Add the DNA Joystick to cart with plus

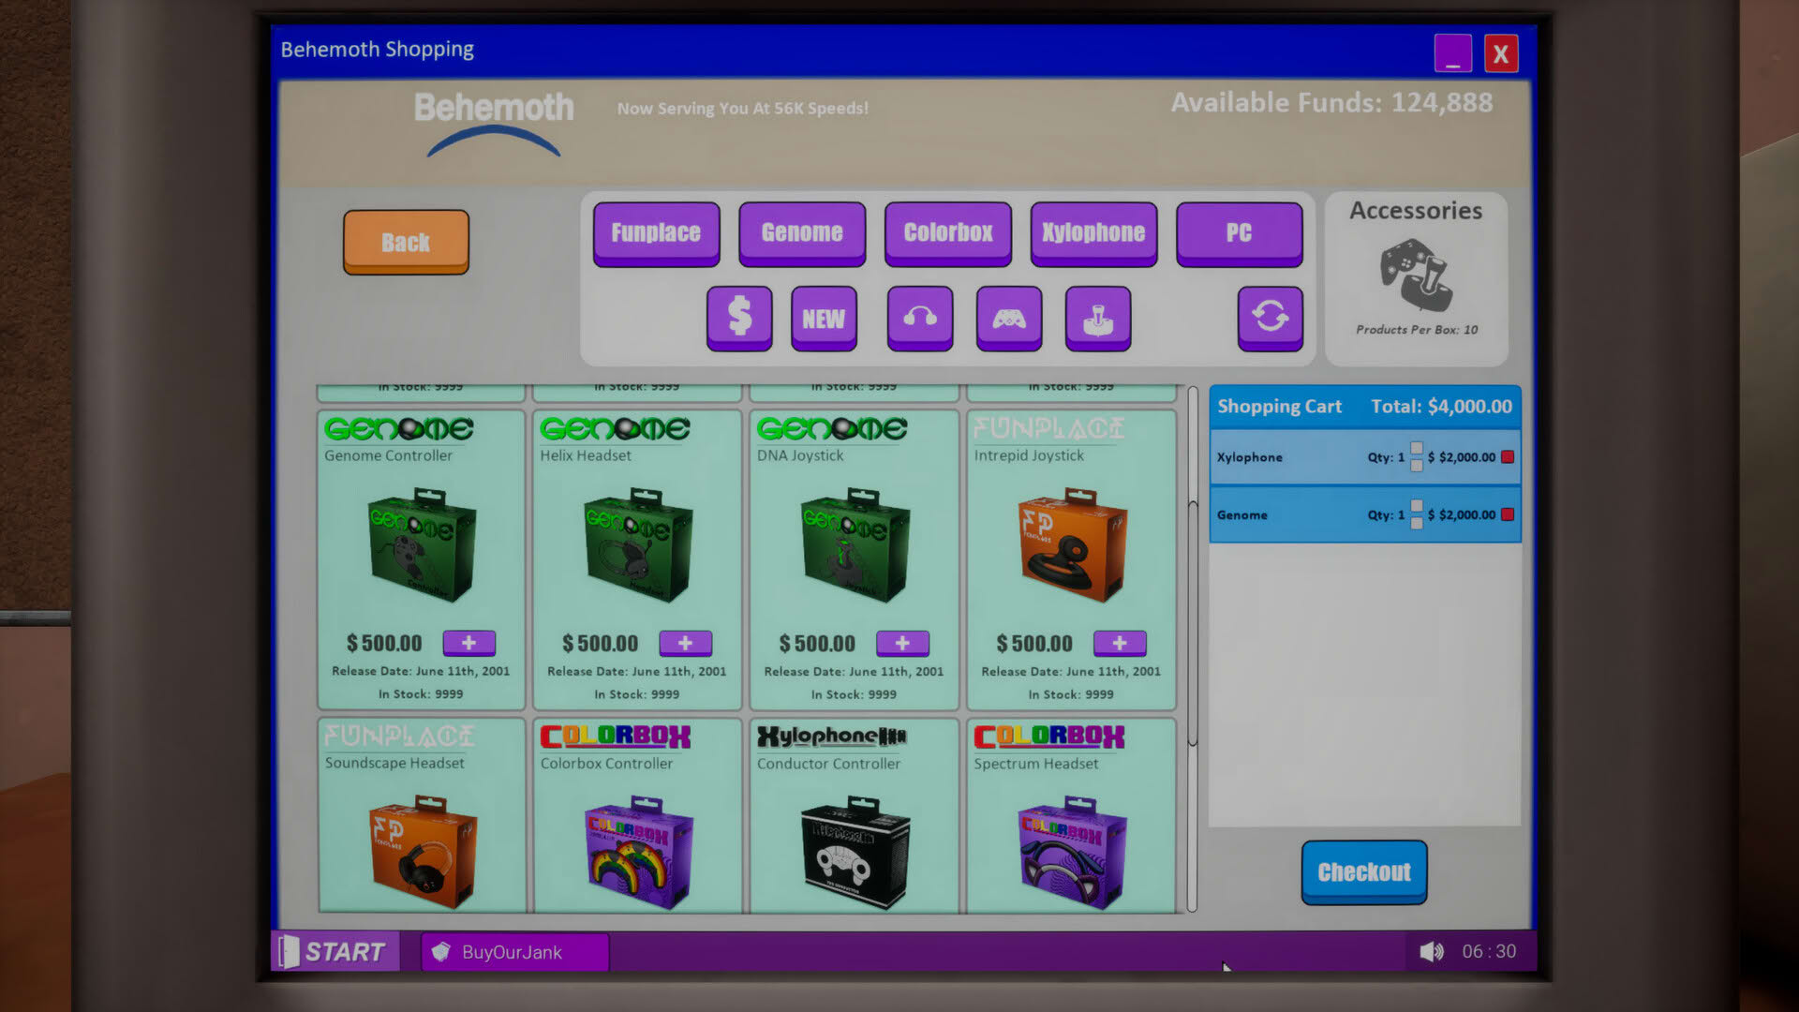point(902,643)
